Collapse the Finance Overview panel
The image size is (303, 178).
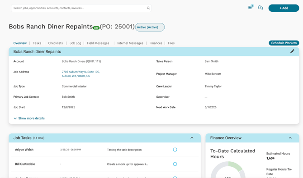click(x=290, y=138)
